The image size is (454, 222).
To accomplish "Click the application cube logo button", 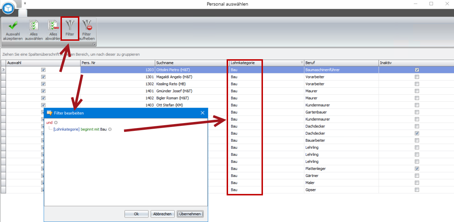I will coord(8,7).
